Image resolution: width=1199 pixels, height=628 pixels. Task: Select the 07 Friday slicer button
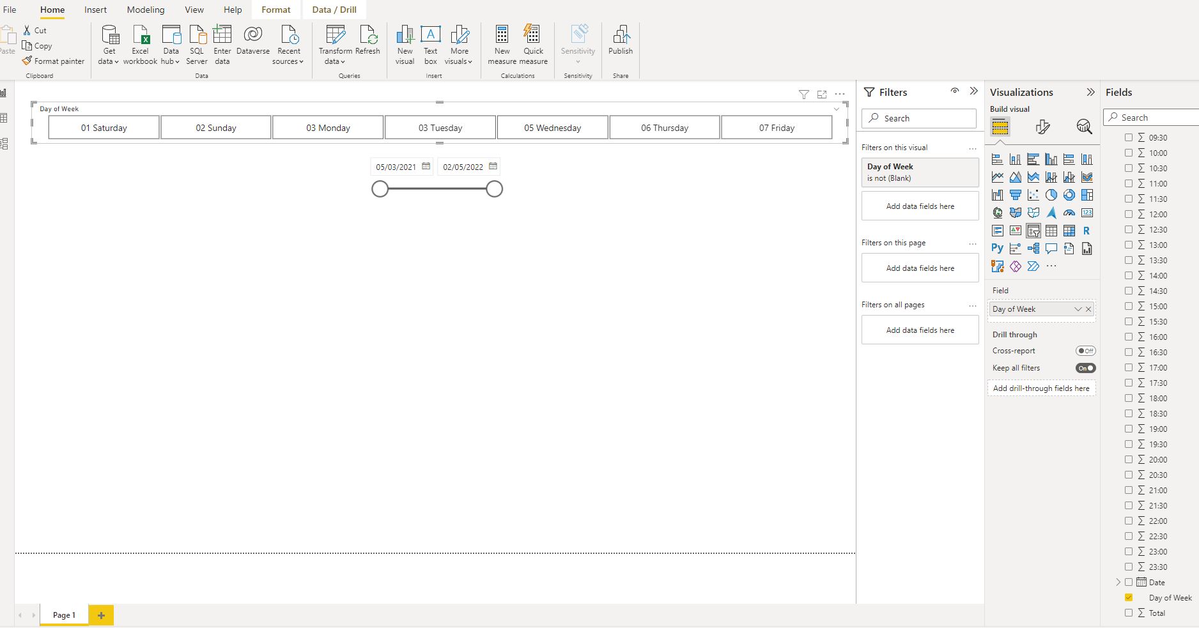(x=777, y=128)
